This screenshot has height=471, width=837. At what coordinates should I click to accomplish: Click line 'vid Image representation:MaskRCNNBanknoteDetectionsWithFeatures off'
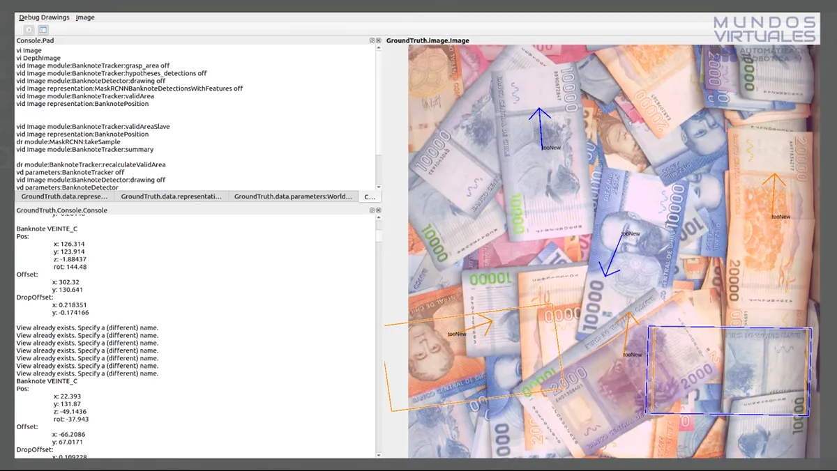[129, 88]
